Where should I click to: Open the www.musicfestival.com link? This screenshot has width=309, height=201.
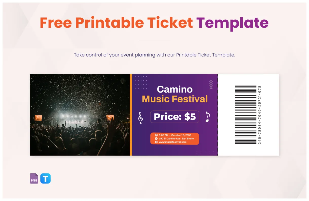pos(173,142)
